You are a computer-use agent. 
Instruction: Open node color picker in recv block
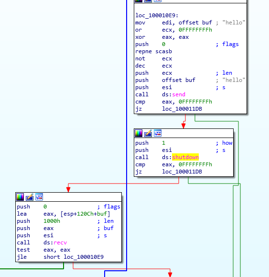(20, 197)
